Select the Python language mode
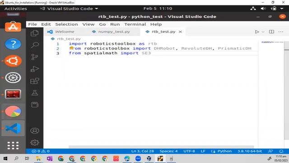The height and width of the screenshot is (163, 289). click(224, 151)
